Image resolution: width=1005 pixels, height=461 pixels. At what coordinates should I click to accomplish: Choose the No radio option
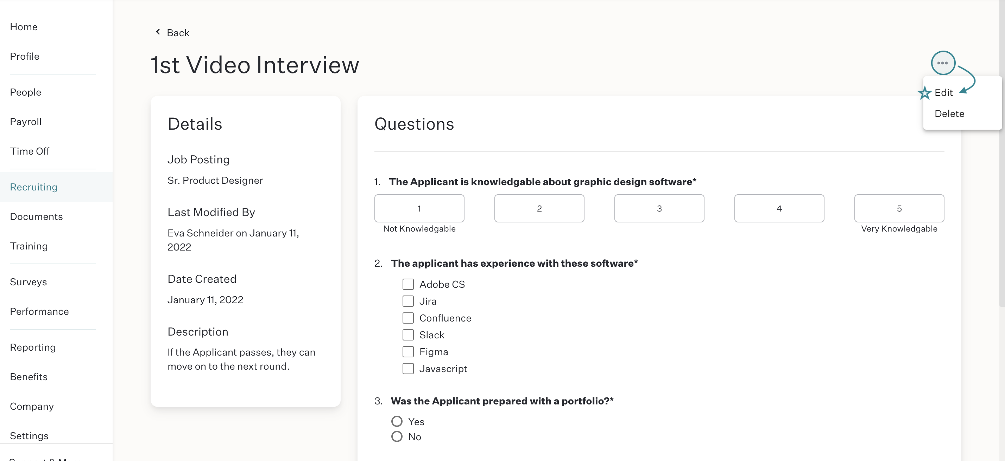396,436
